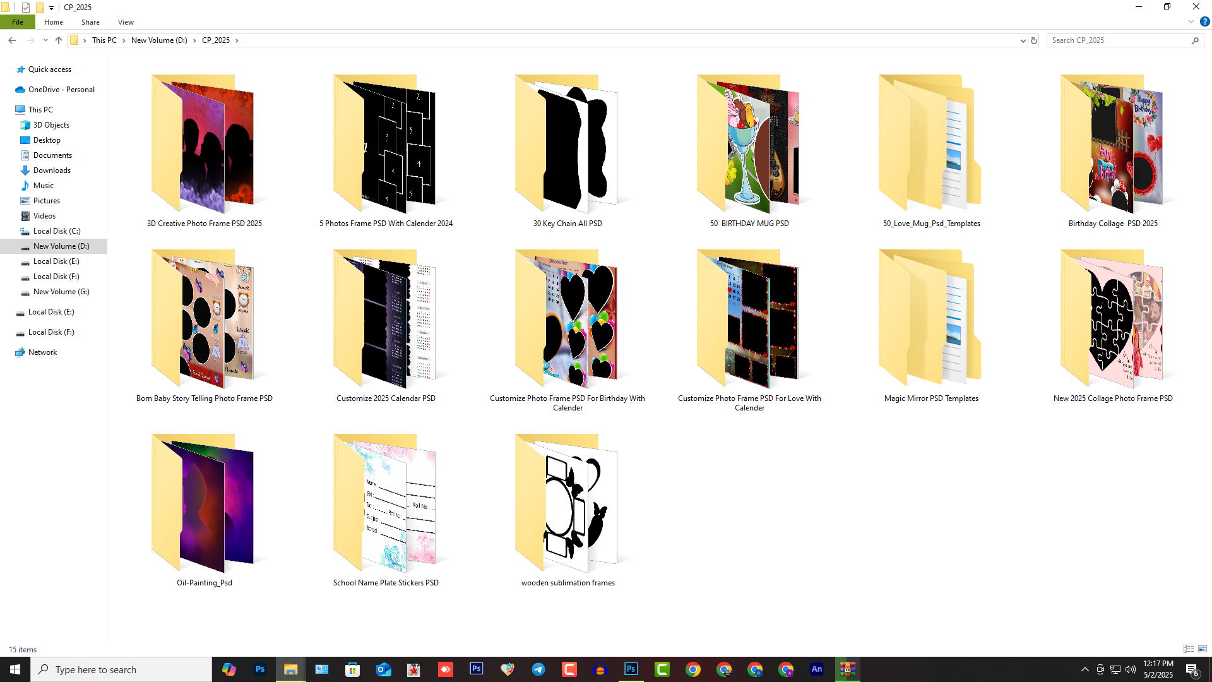Launch Telegram from the taskbar
The width and height of the screenshot is (1212, 682).
click(x=538, y=669)
